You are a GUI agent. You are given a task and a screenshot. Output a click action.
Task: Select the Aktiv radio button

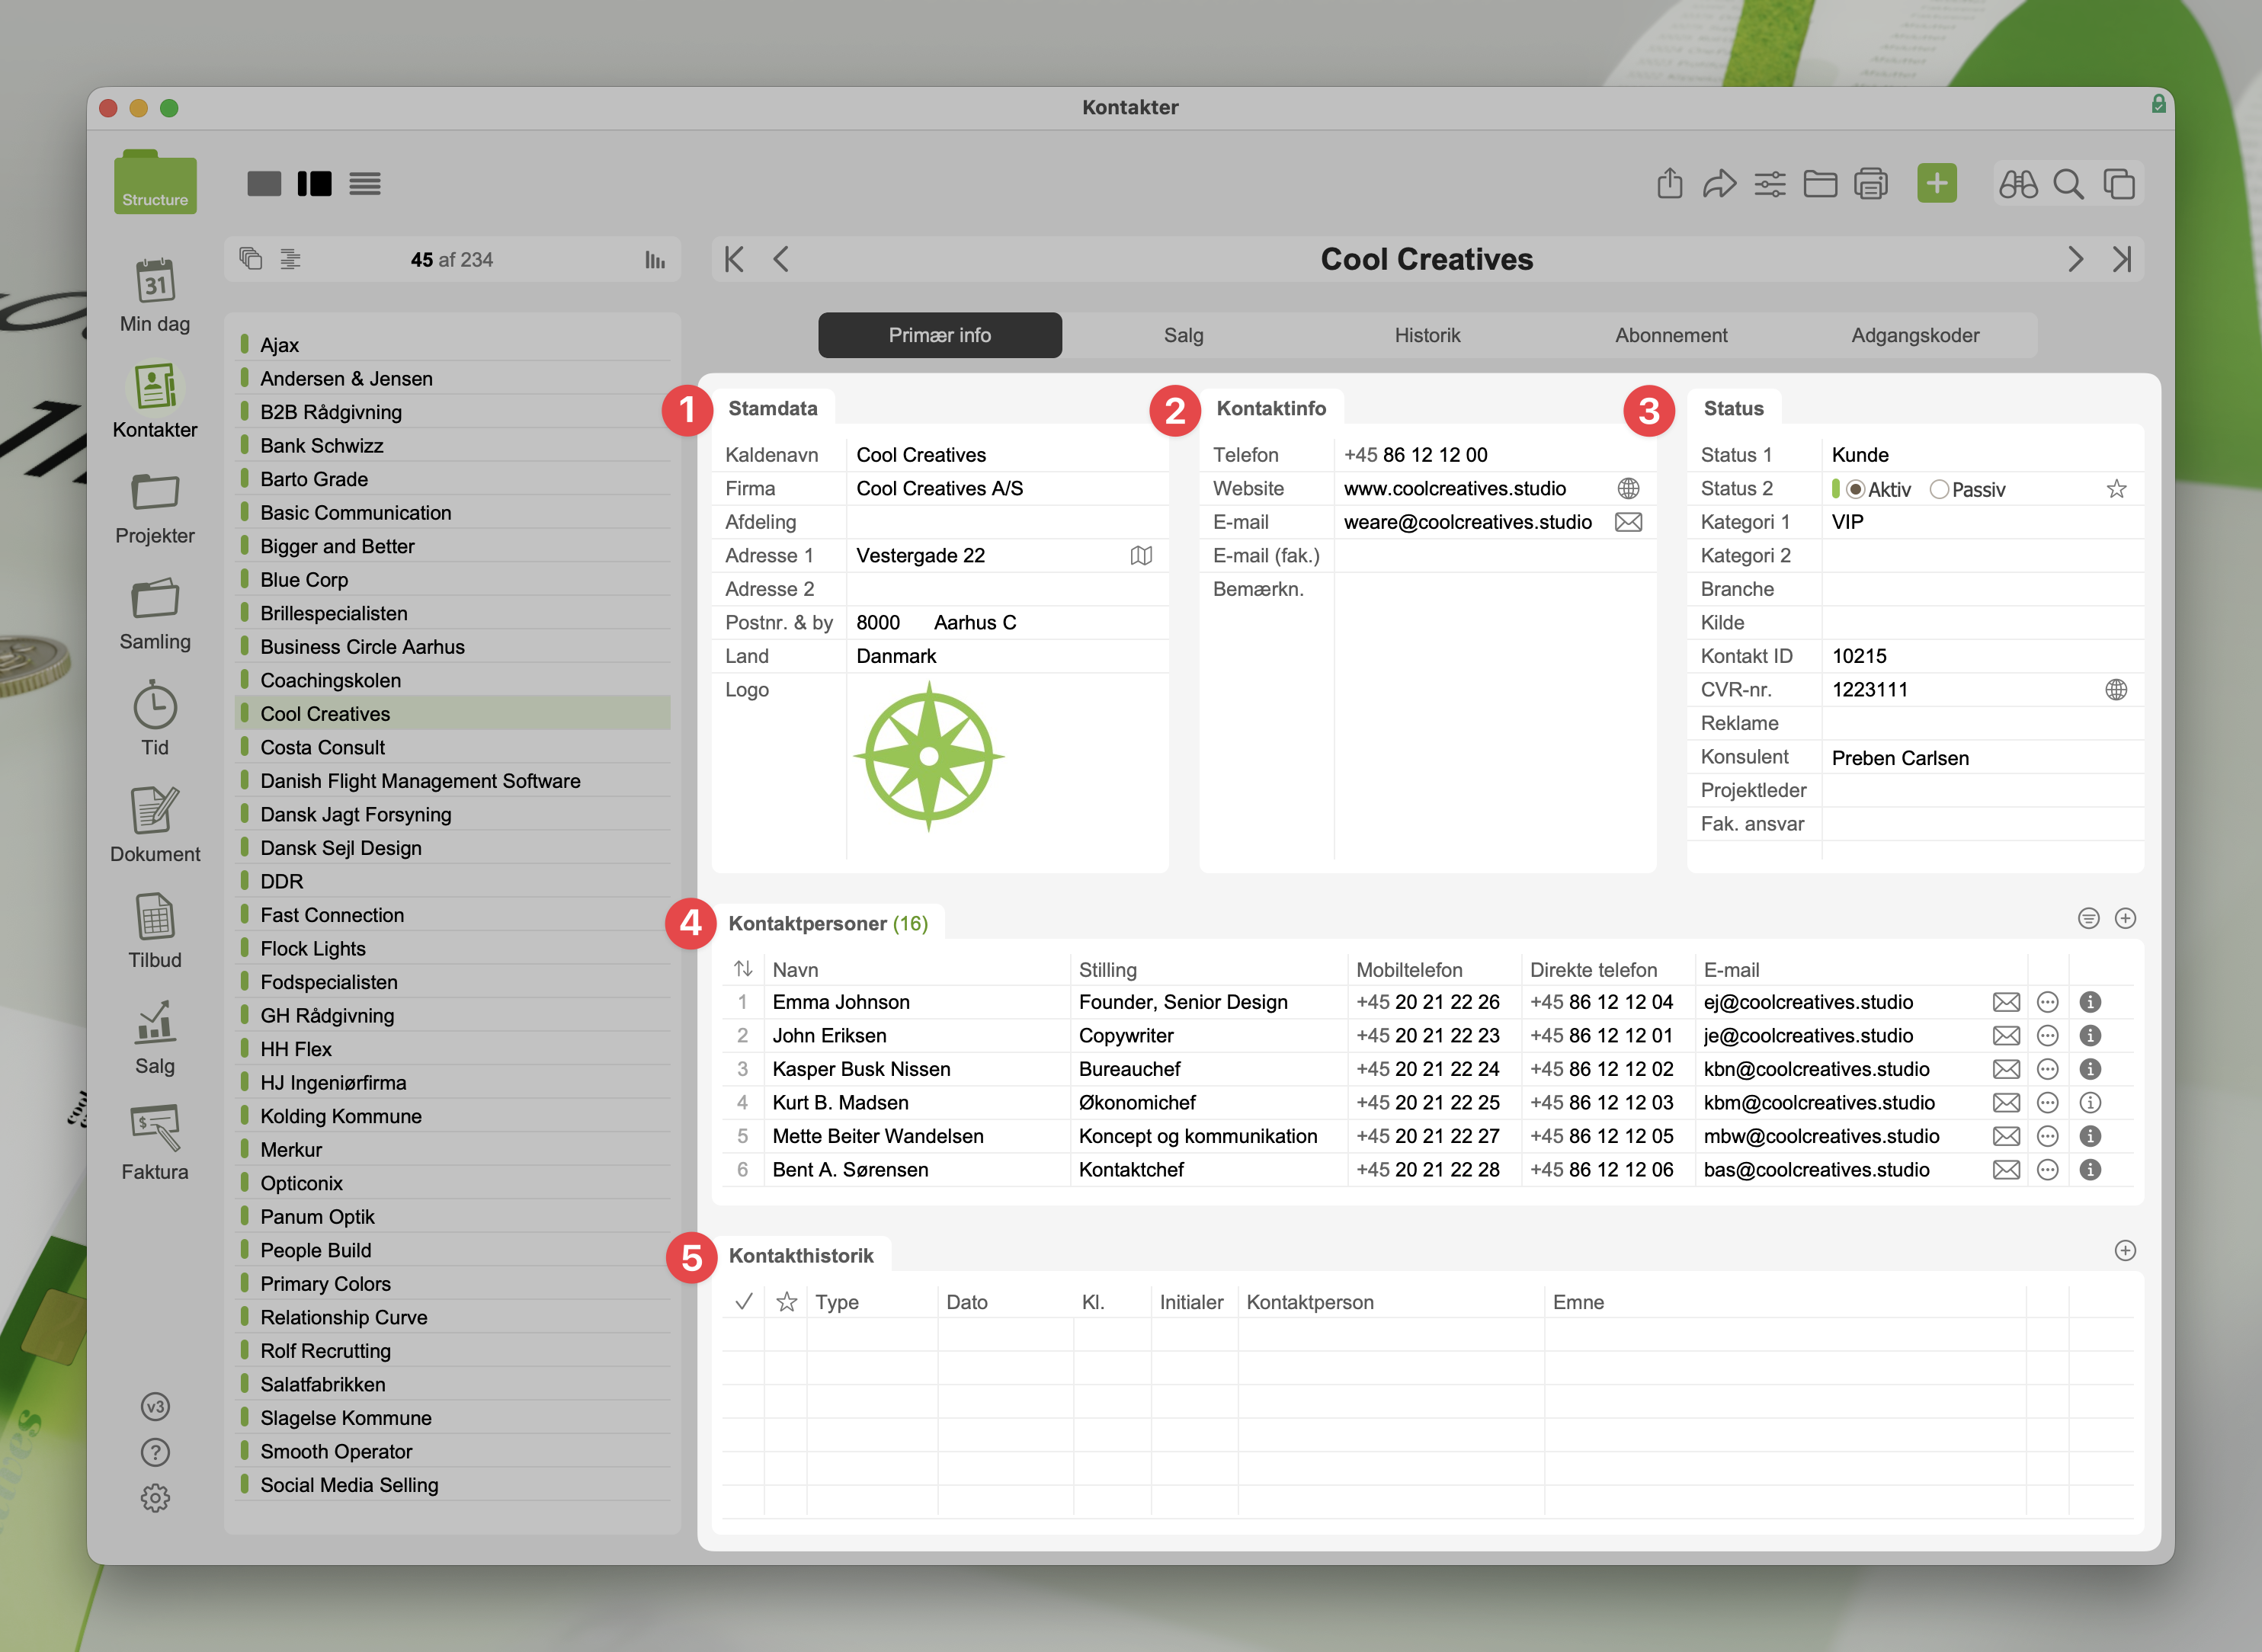click(1855, 490)
